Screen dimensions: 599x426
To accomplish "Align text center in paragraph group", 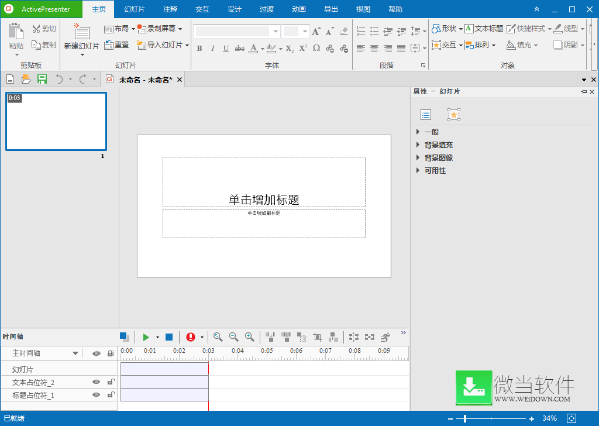I will (x=374, y=48).
